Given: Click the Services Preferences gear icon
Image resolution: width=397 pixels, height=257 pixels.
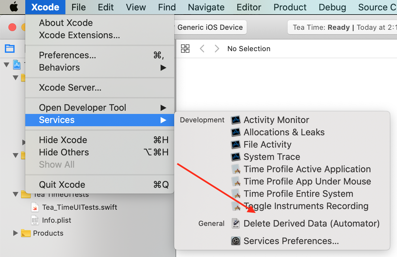Looking at the screenshot, I should click(x=236, y=241).
